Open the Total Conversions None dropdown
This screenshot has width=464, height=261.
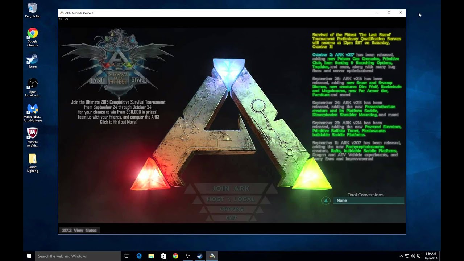pyautogui.click(x=369, y=200)
